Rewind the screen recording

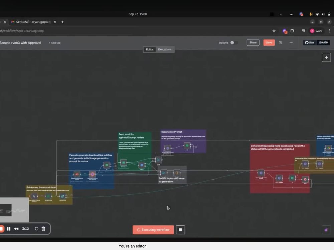tap(16, 229)
